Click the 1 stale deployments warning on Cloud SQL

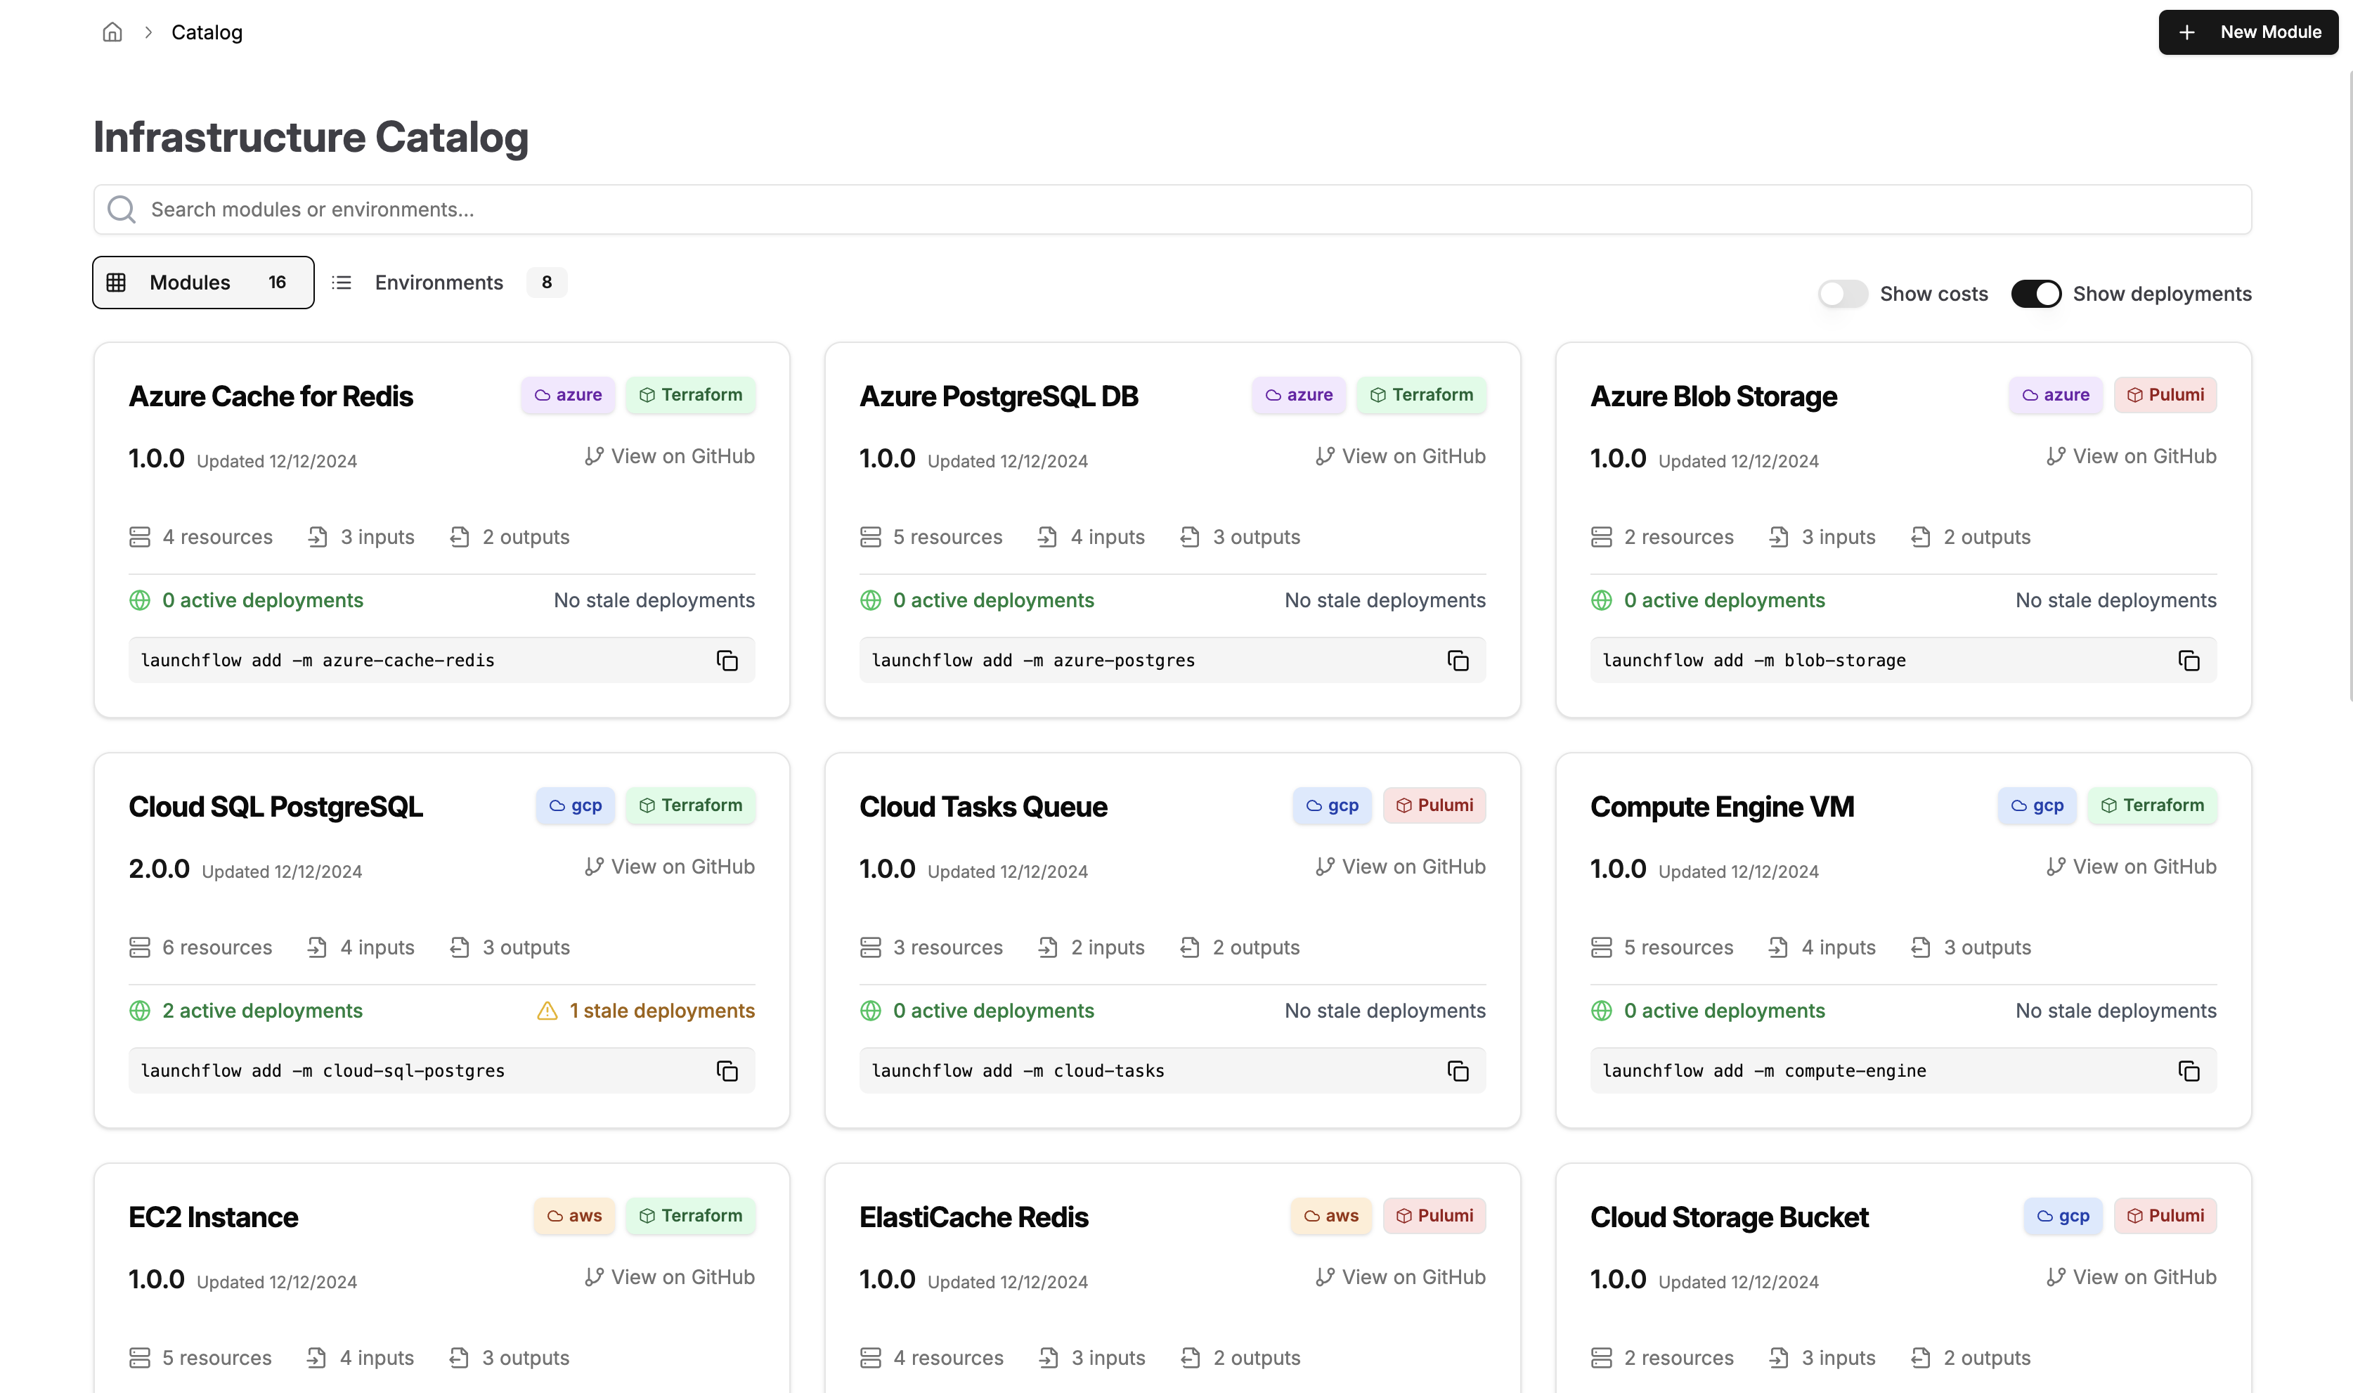tap(647, 1010)
